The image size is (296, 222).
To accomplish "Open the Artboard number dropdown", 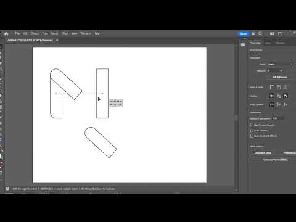I will (x=276, y=70).
